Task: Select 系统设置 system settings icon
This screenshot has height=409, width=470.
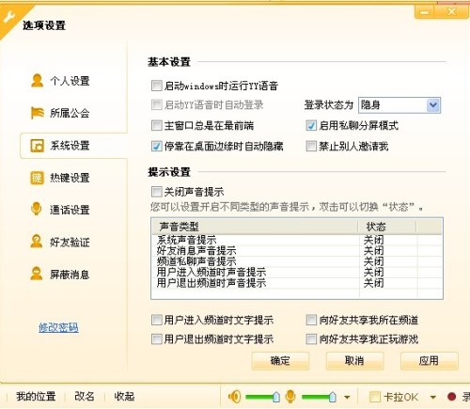Action: click(38, 146)
